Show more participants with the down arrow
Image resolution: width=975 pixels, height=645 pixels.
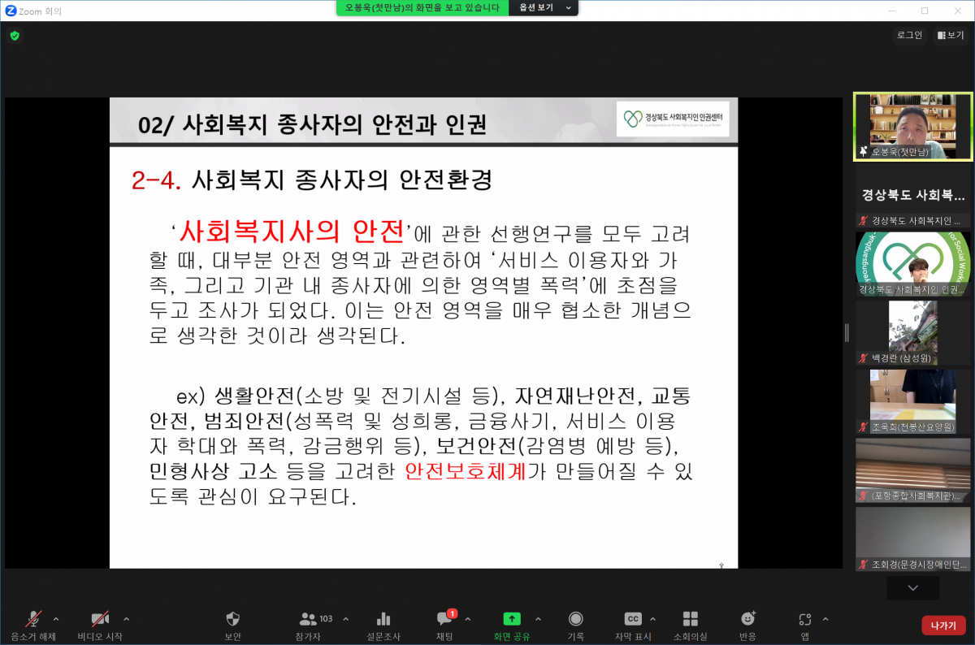pyautogui.click(x=912, y=587)
